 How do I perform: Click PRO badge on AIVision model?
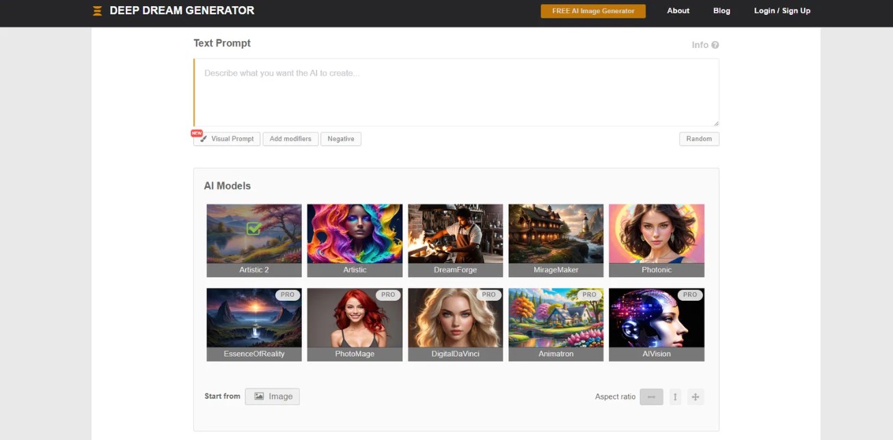(x=689, y=295)
